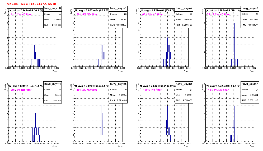Click the 1± 0.1% ND filter label
This screenshot has height=151, width=263.
[x=21, y=15]
